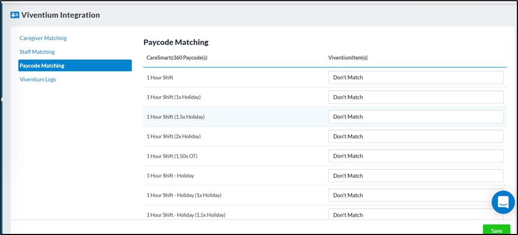Select Paycode Matching in the sidebar

point(42,65)
